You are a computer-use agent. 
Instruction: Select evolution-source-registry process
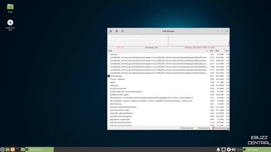coord(169,117)
